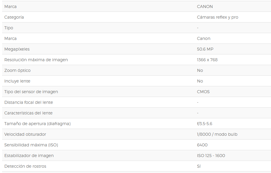Select the 50.6 MP value
Screen dimensions: 271x173
pos(205,49)
